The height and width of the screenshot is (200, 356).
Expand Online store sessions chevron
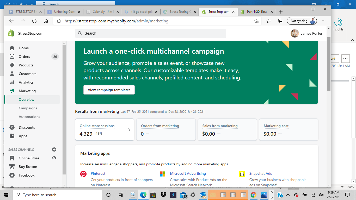click(129, 130)
